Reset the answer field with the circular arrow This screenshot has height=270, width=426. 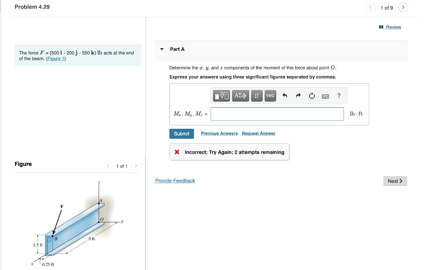[x=312, y=96]
